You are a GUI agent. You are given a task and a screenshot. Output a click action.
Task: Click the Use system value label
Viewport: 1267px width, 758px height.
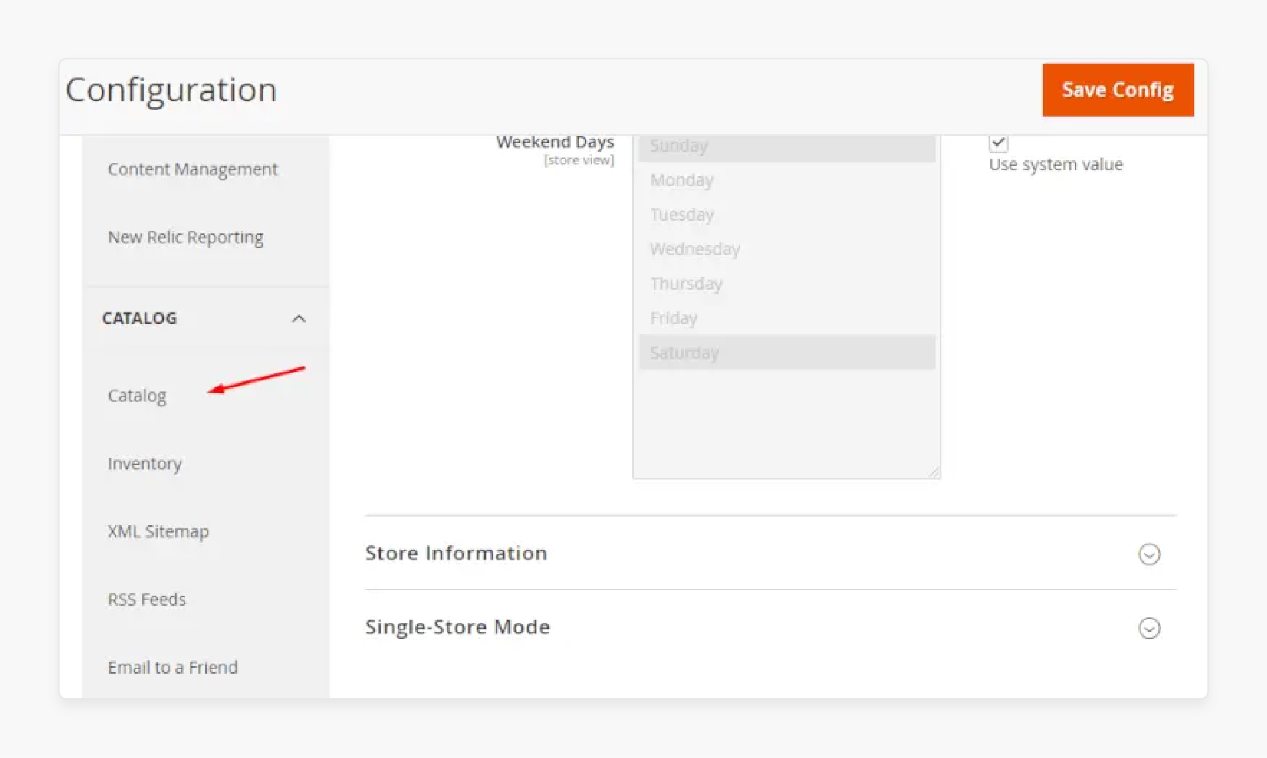click(1056, 165)
